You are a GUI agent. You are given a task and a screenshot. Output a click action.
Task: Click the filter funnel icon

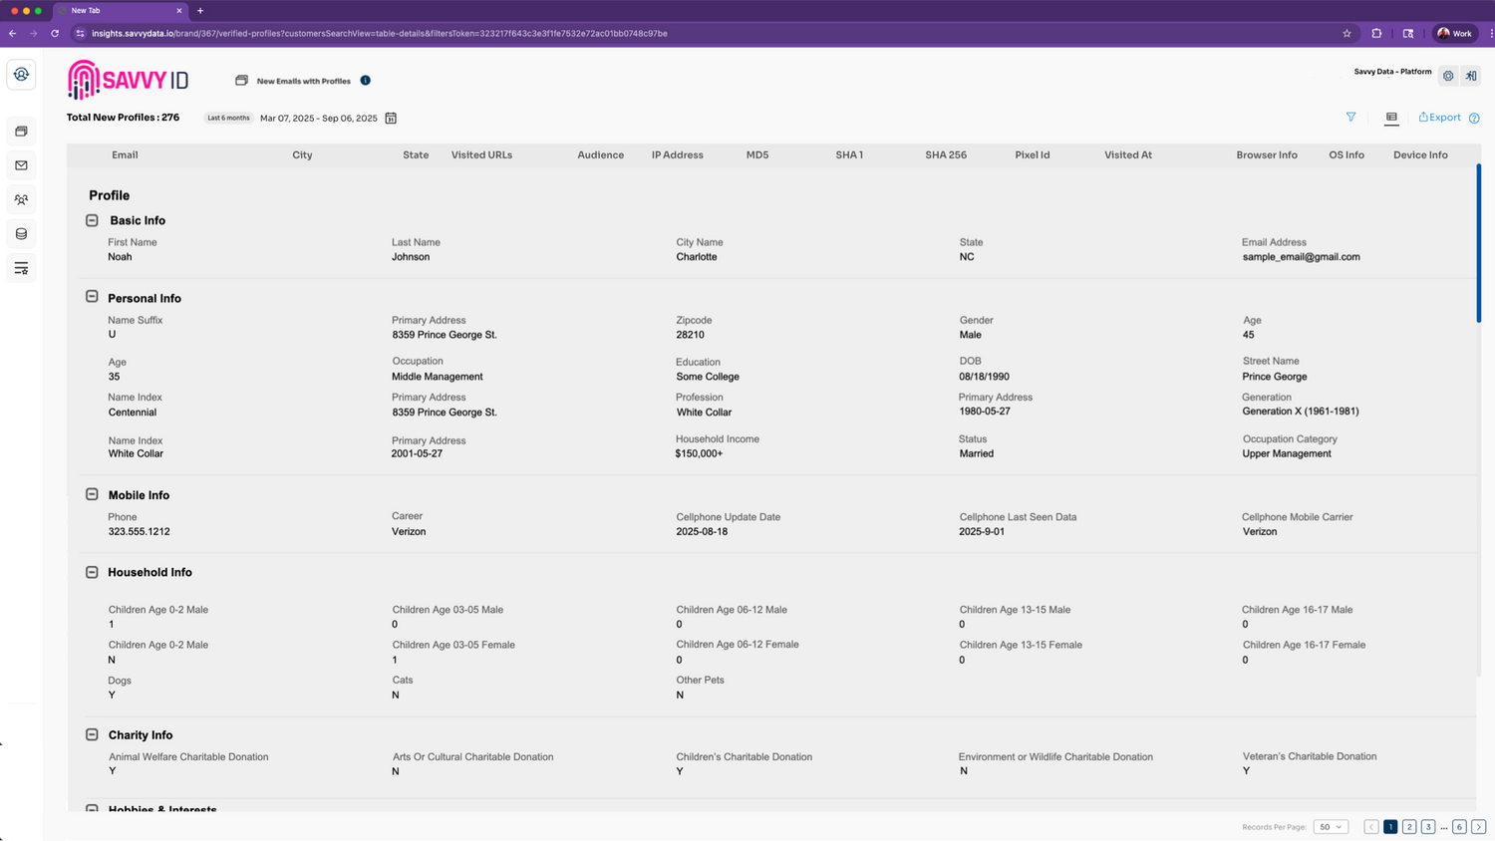click(x=1350, y=118)
